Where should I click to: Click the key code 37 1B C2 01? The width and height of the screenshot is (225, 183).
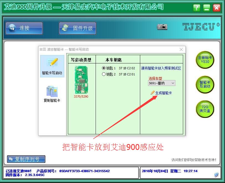[x=127, y=74]
